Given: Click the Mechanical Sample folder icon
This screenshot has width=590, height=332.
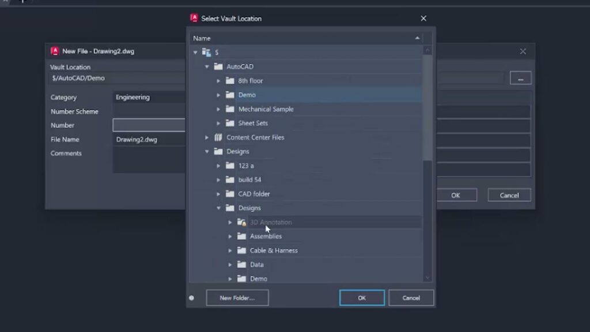Looking at the screenshot, I should pos(230,109).
